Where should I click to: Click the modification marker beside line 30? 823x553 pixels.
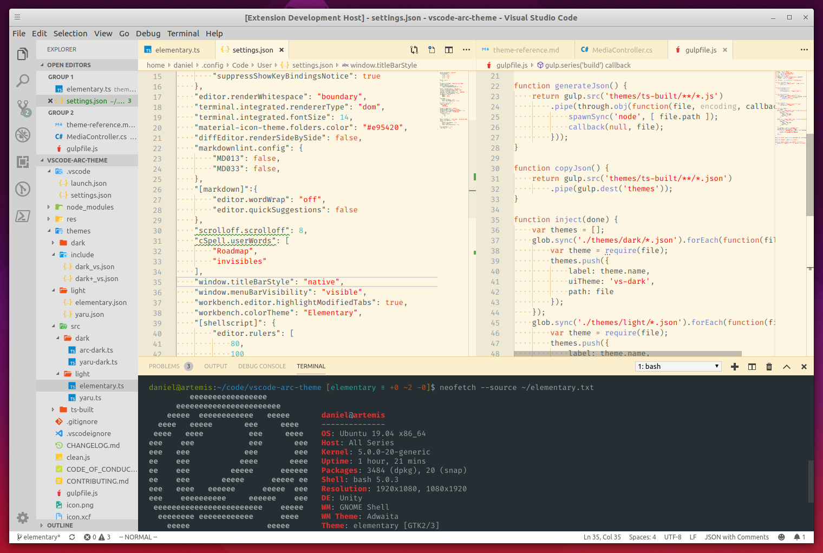tap(475, 177)
